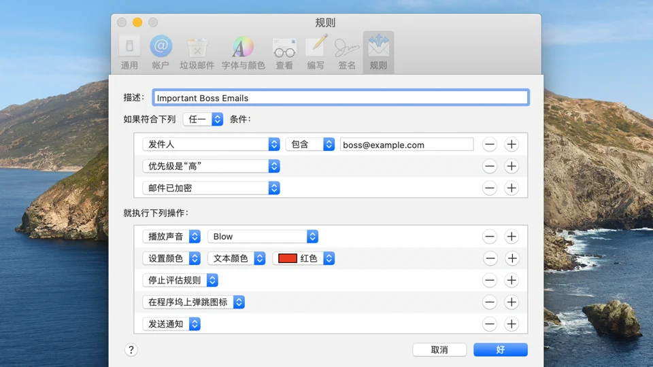Open the Blow sound selection dropdown
653x367 pixels.
263,237
